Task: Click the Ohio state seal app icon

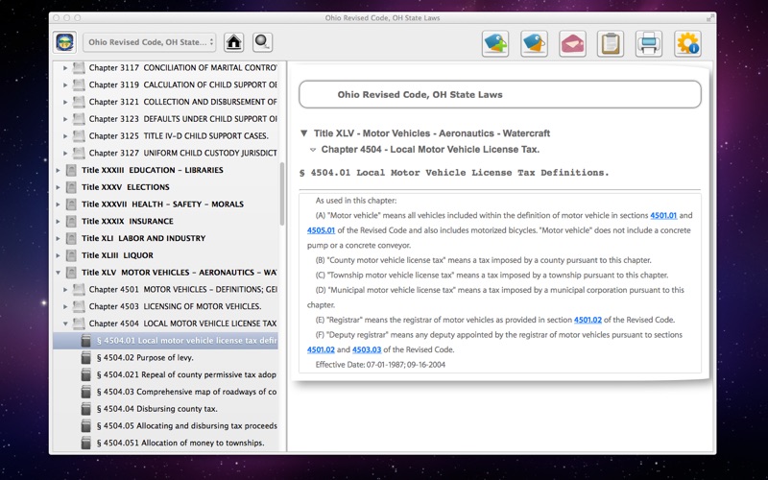Action: tap(64, 42)
